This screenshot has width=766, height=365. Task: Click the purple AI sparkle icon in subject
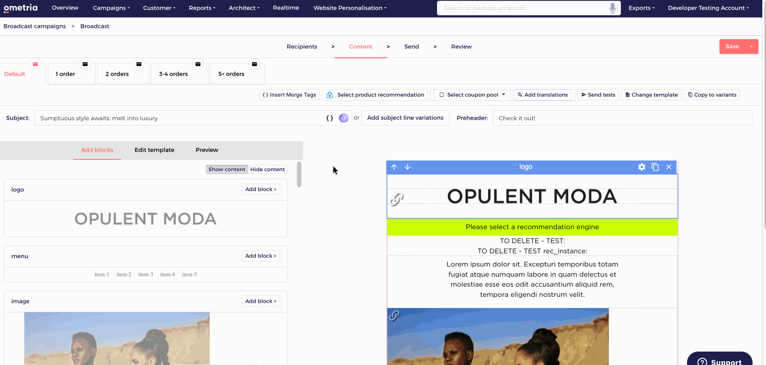[343, 118]
